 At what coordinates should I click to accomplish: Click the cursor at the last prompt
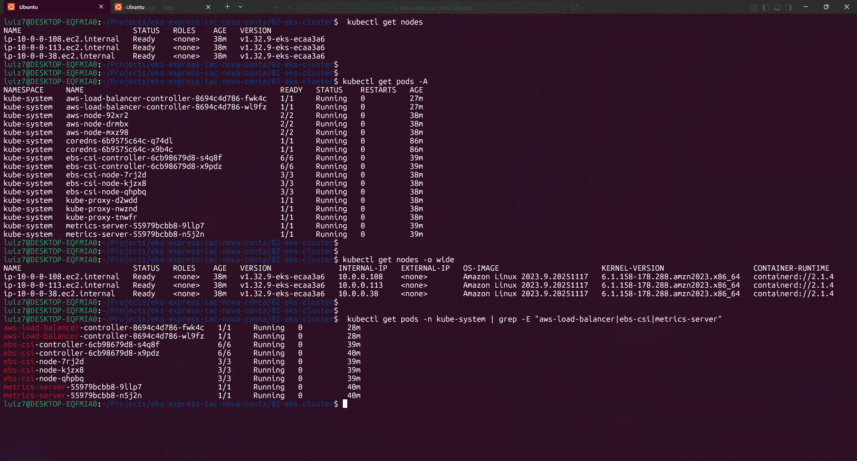coord(345,404)
